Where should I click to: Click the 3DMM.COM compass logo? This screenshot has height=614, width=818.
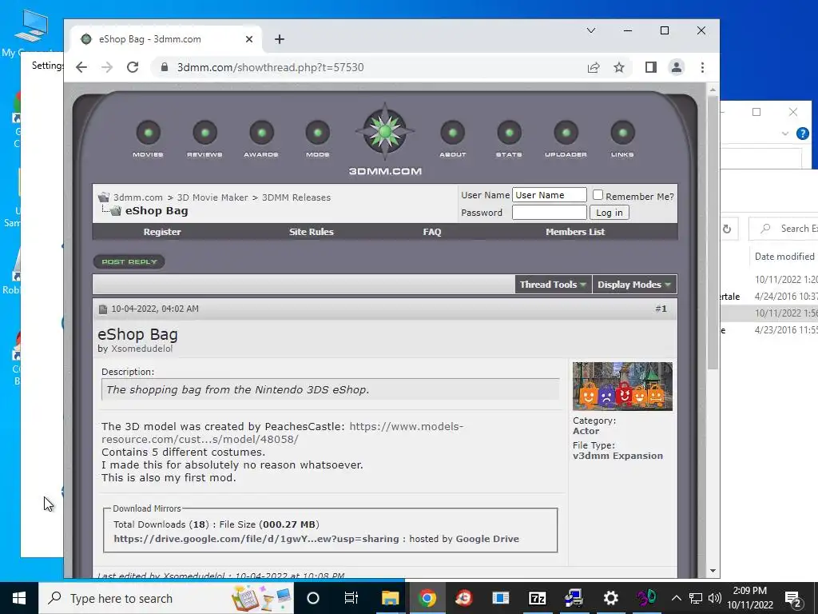tap(385, 132)
